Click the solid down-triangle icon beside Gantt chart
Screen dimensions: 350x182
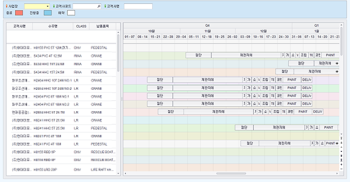coord(342,151)
